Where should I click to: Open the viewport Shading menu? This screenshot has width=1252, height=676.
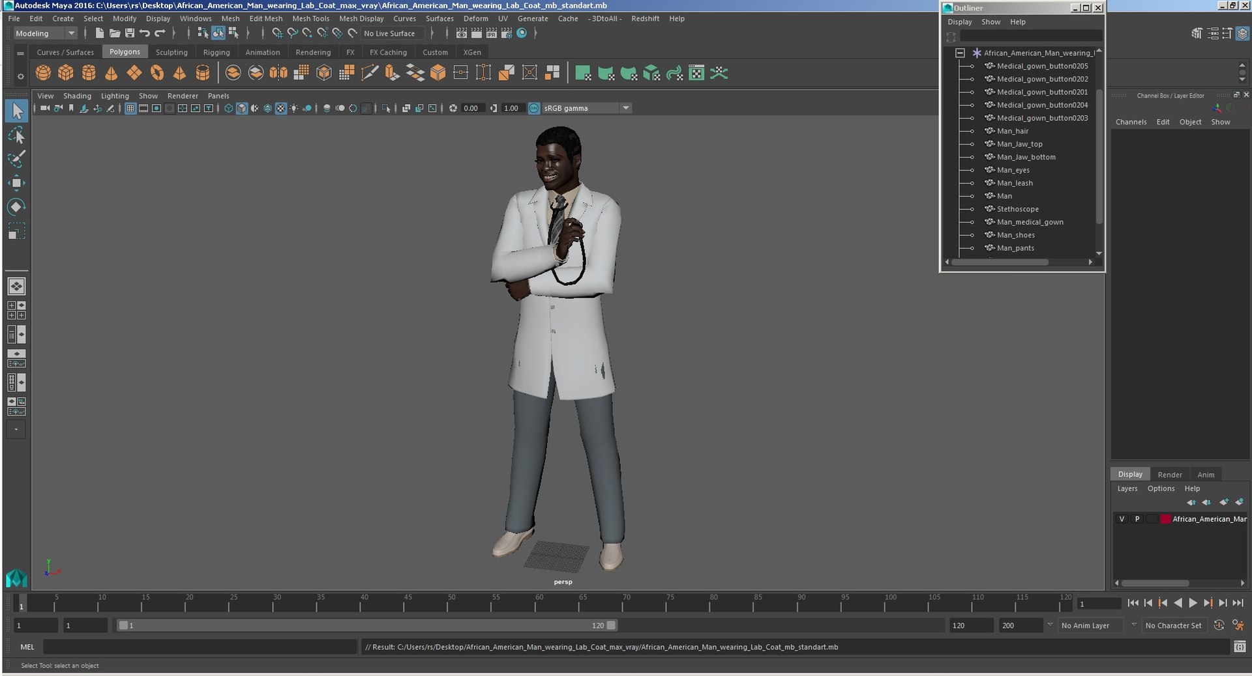pos(77,96)
